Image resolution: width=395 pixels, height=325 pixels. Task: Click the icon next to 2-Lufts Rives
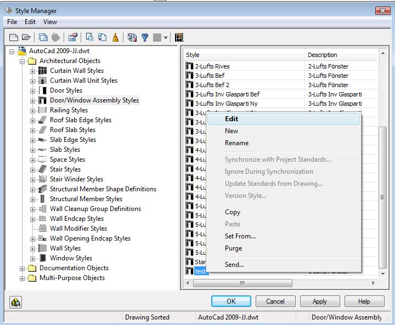(x=189, y=66)
